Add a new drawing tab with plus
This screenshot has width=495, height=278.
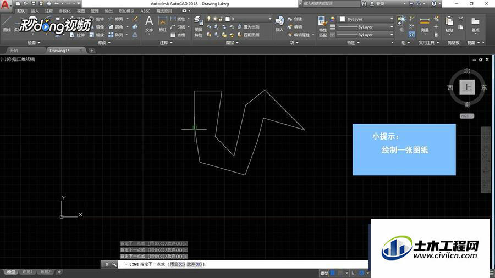point(91,51)
